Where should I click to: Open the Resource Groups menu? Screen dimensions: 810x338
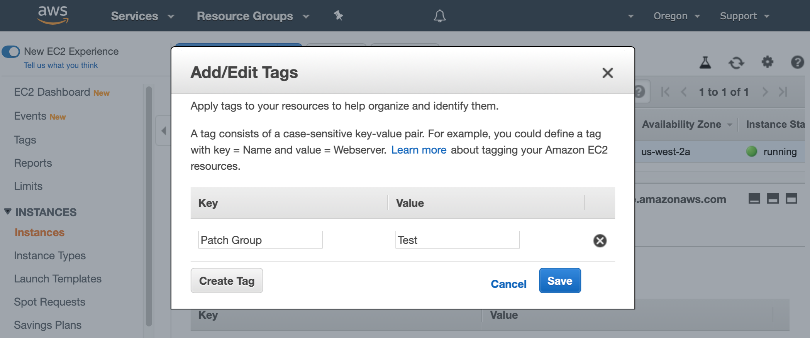point(253,16)
